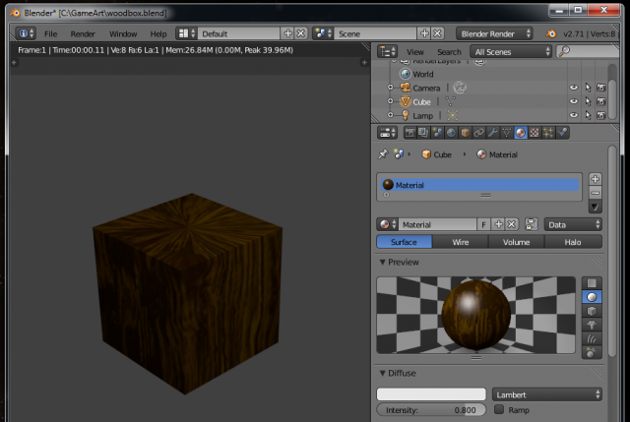The image size is (630, 422).
Task: Collapse the Preview panel
Action: coord(383,263)
